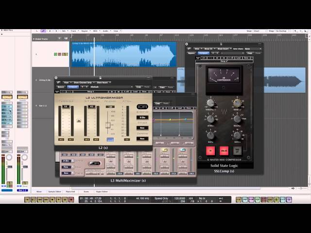Click the Go to Beginning transport button
This screenshot has width=311, height=233.
[x=27, y=200]
